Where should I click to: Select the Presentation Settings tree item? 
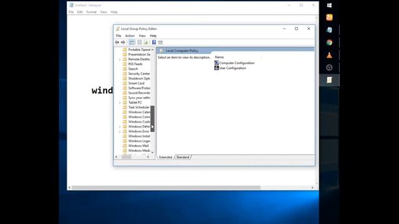click(x=139, y=55)
